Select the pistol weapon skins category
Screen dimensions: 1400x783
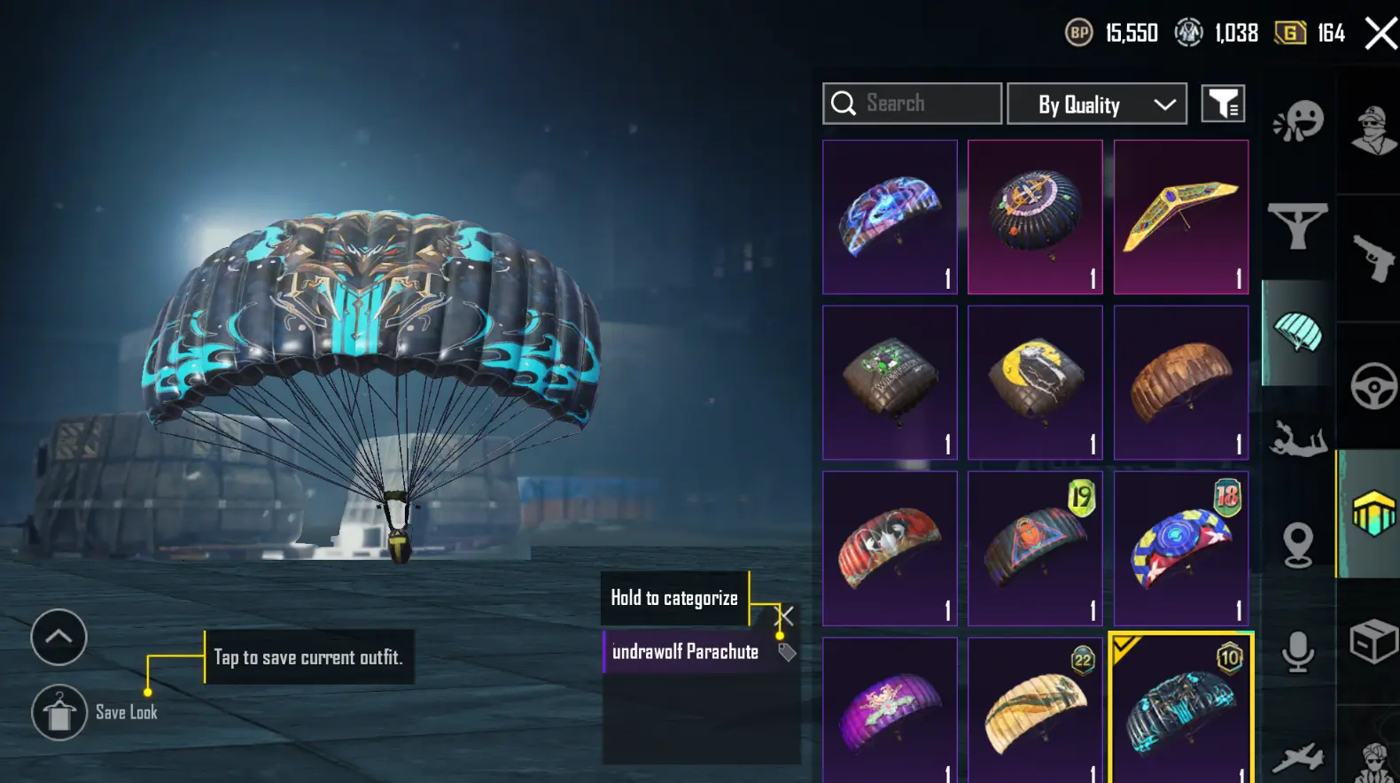click(x=1372, y=258)
